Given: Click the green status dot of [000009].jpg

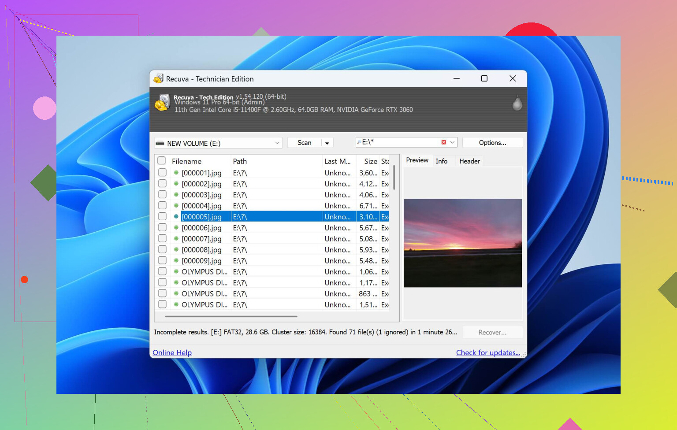Looking at the screenshot, I should pos(176,261).
